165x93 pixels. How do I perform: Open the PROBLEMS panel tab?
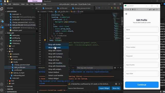(42, 68)
